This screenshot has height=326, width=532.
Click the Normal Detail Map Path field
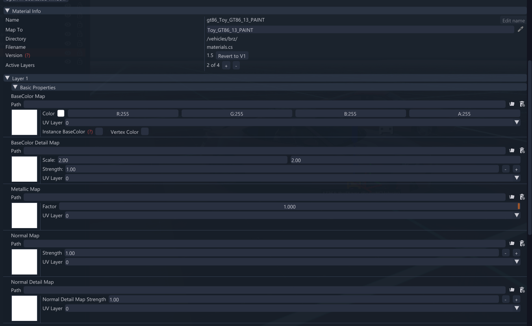point(265,290)
